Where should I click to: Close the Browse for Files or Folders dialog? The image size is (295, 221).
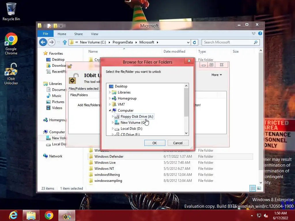point(189,60)
